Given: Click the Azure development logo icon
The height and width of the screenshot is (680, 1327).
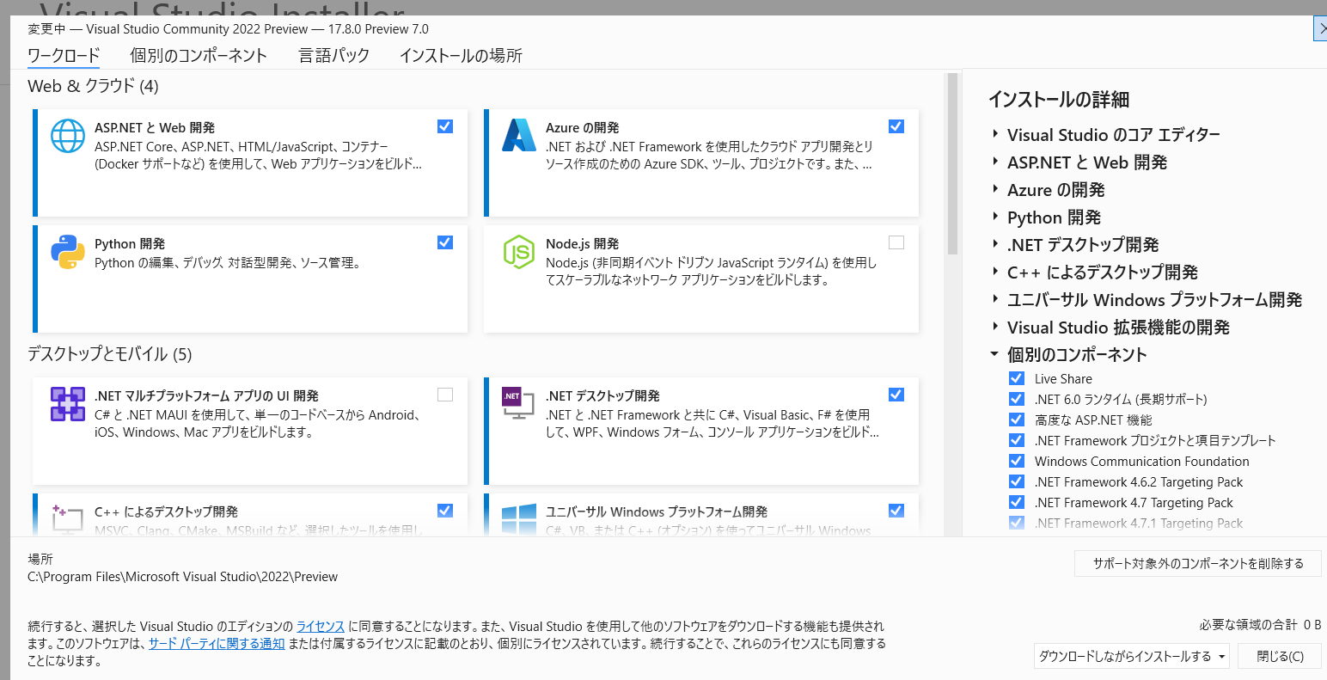Looking at the screenshot, I should pyautogui.click(x=518, y=136).
